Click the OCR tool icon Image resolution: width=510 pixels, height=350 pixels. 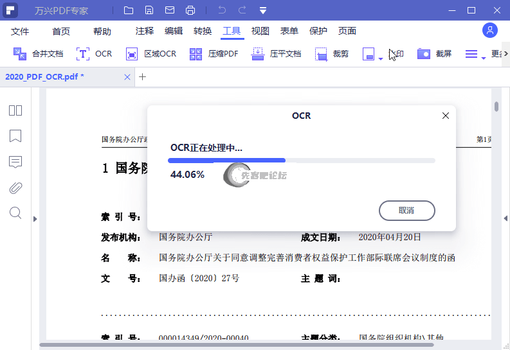(83, 54)
